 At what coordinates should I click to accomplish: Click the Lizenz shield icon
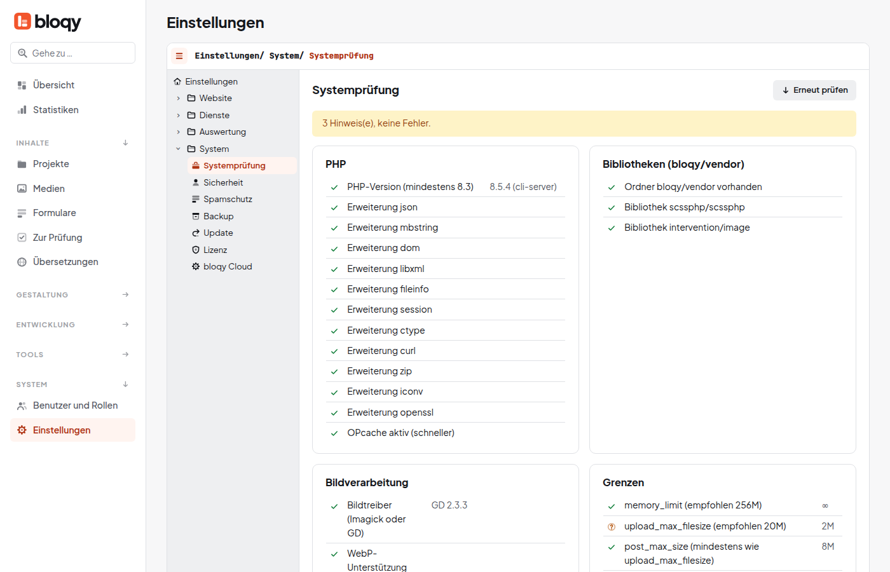[196, 250]
